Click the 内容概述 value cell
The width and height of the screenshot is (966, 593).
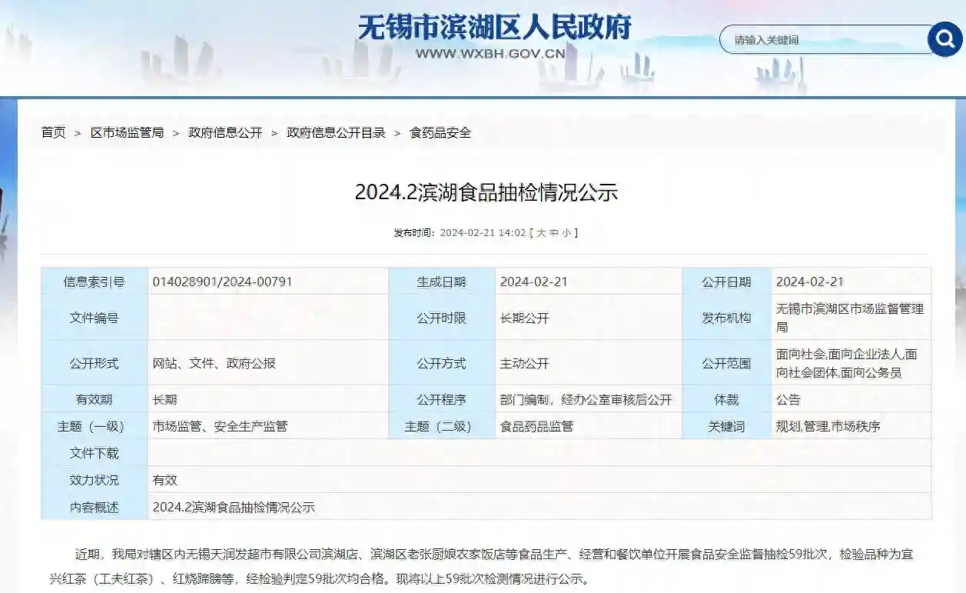click(539, 507)
